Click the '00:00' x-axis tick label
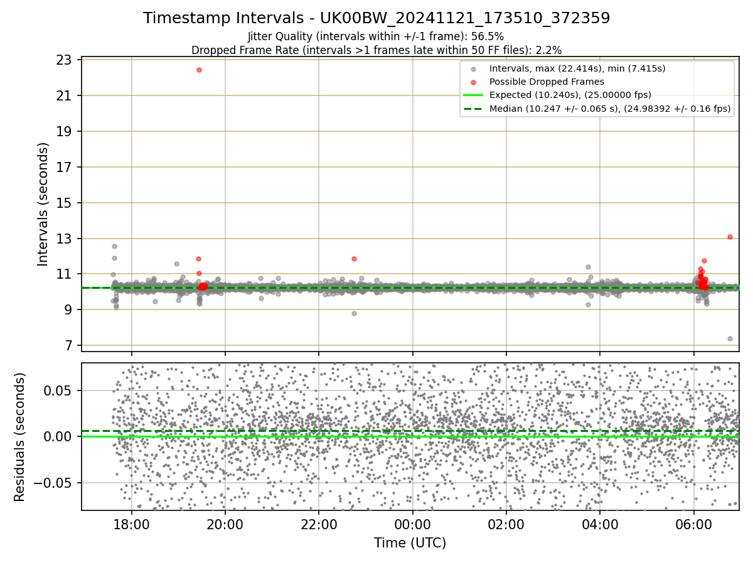This screenshot has width=753, height=565. click(412, 525)
